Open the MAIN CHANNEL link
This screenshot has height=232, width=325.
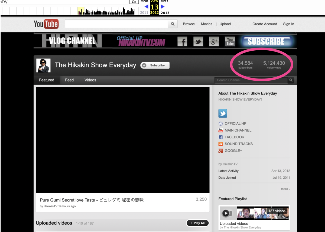[238, 130]
